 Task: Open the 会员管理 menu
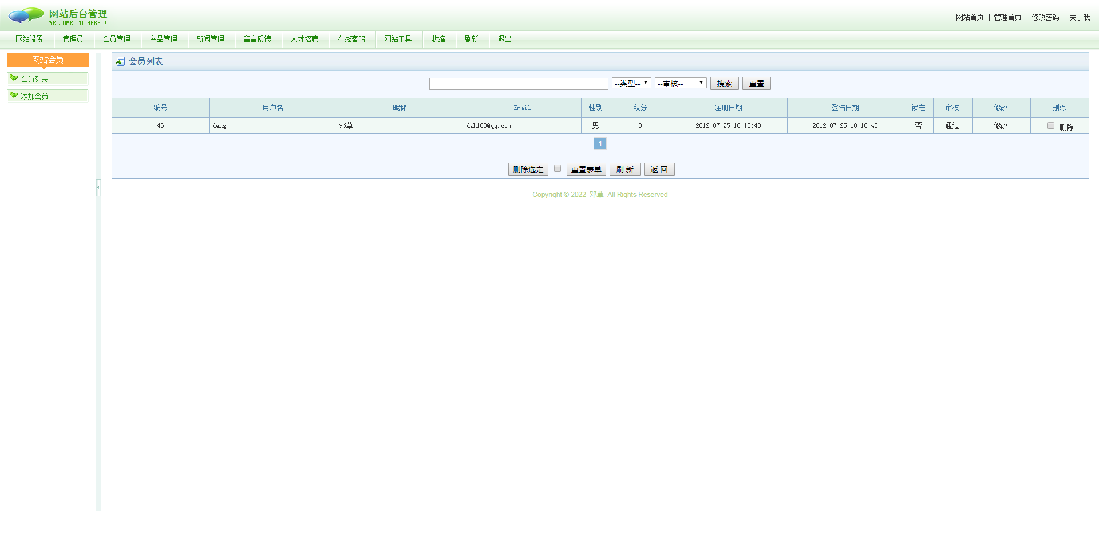(117, 39)
